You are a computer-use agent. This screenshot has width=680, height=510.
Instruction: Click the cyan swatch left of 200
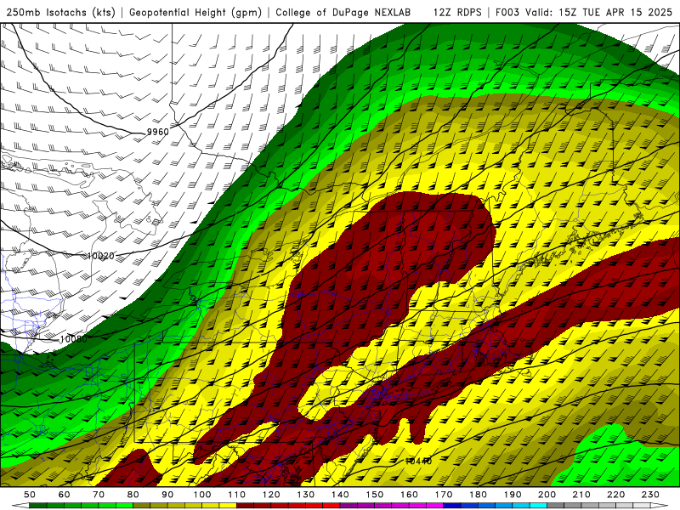pyautogui.click(x=538, y=506)
